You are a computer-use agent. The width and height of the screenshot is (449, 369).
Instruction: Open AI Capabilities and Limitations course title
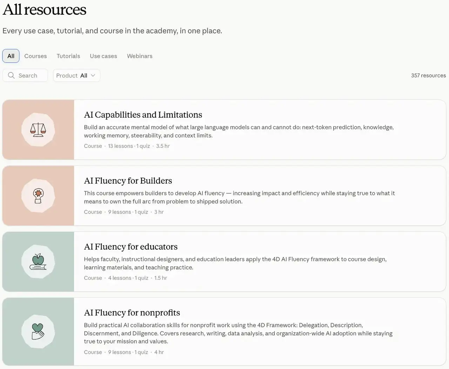pos(143,115)
